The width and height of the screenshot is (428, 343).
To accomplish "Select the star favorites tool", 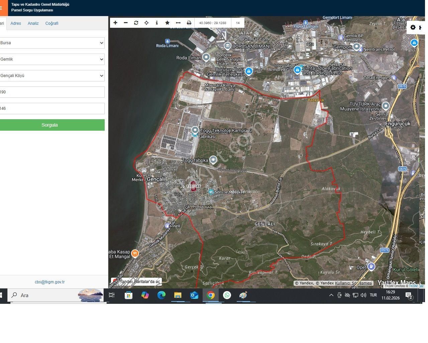I will click(167, 22).
